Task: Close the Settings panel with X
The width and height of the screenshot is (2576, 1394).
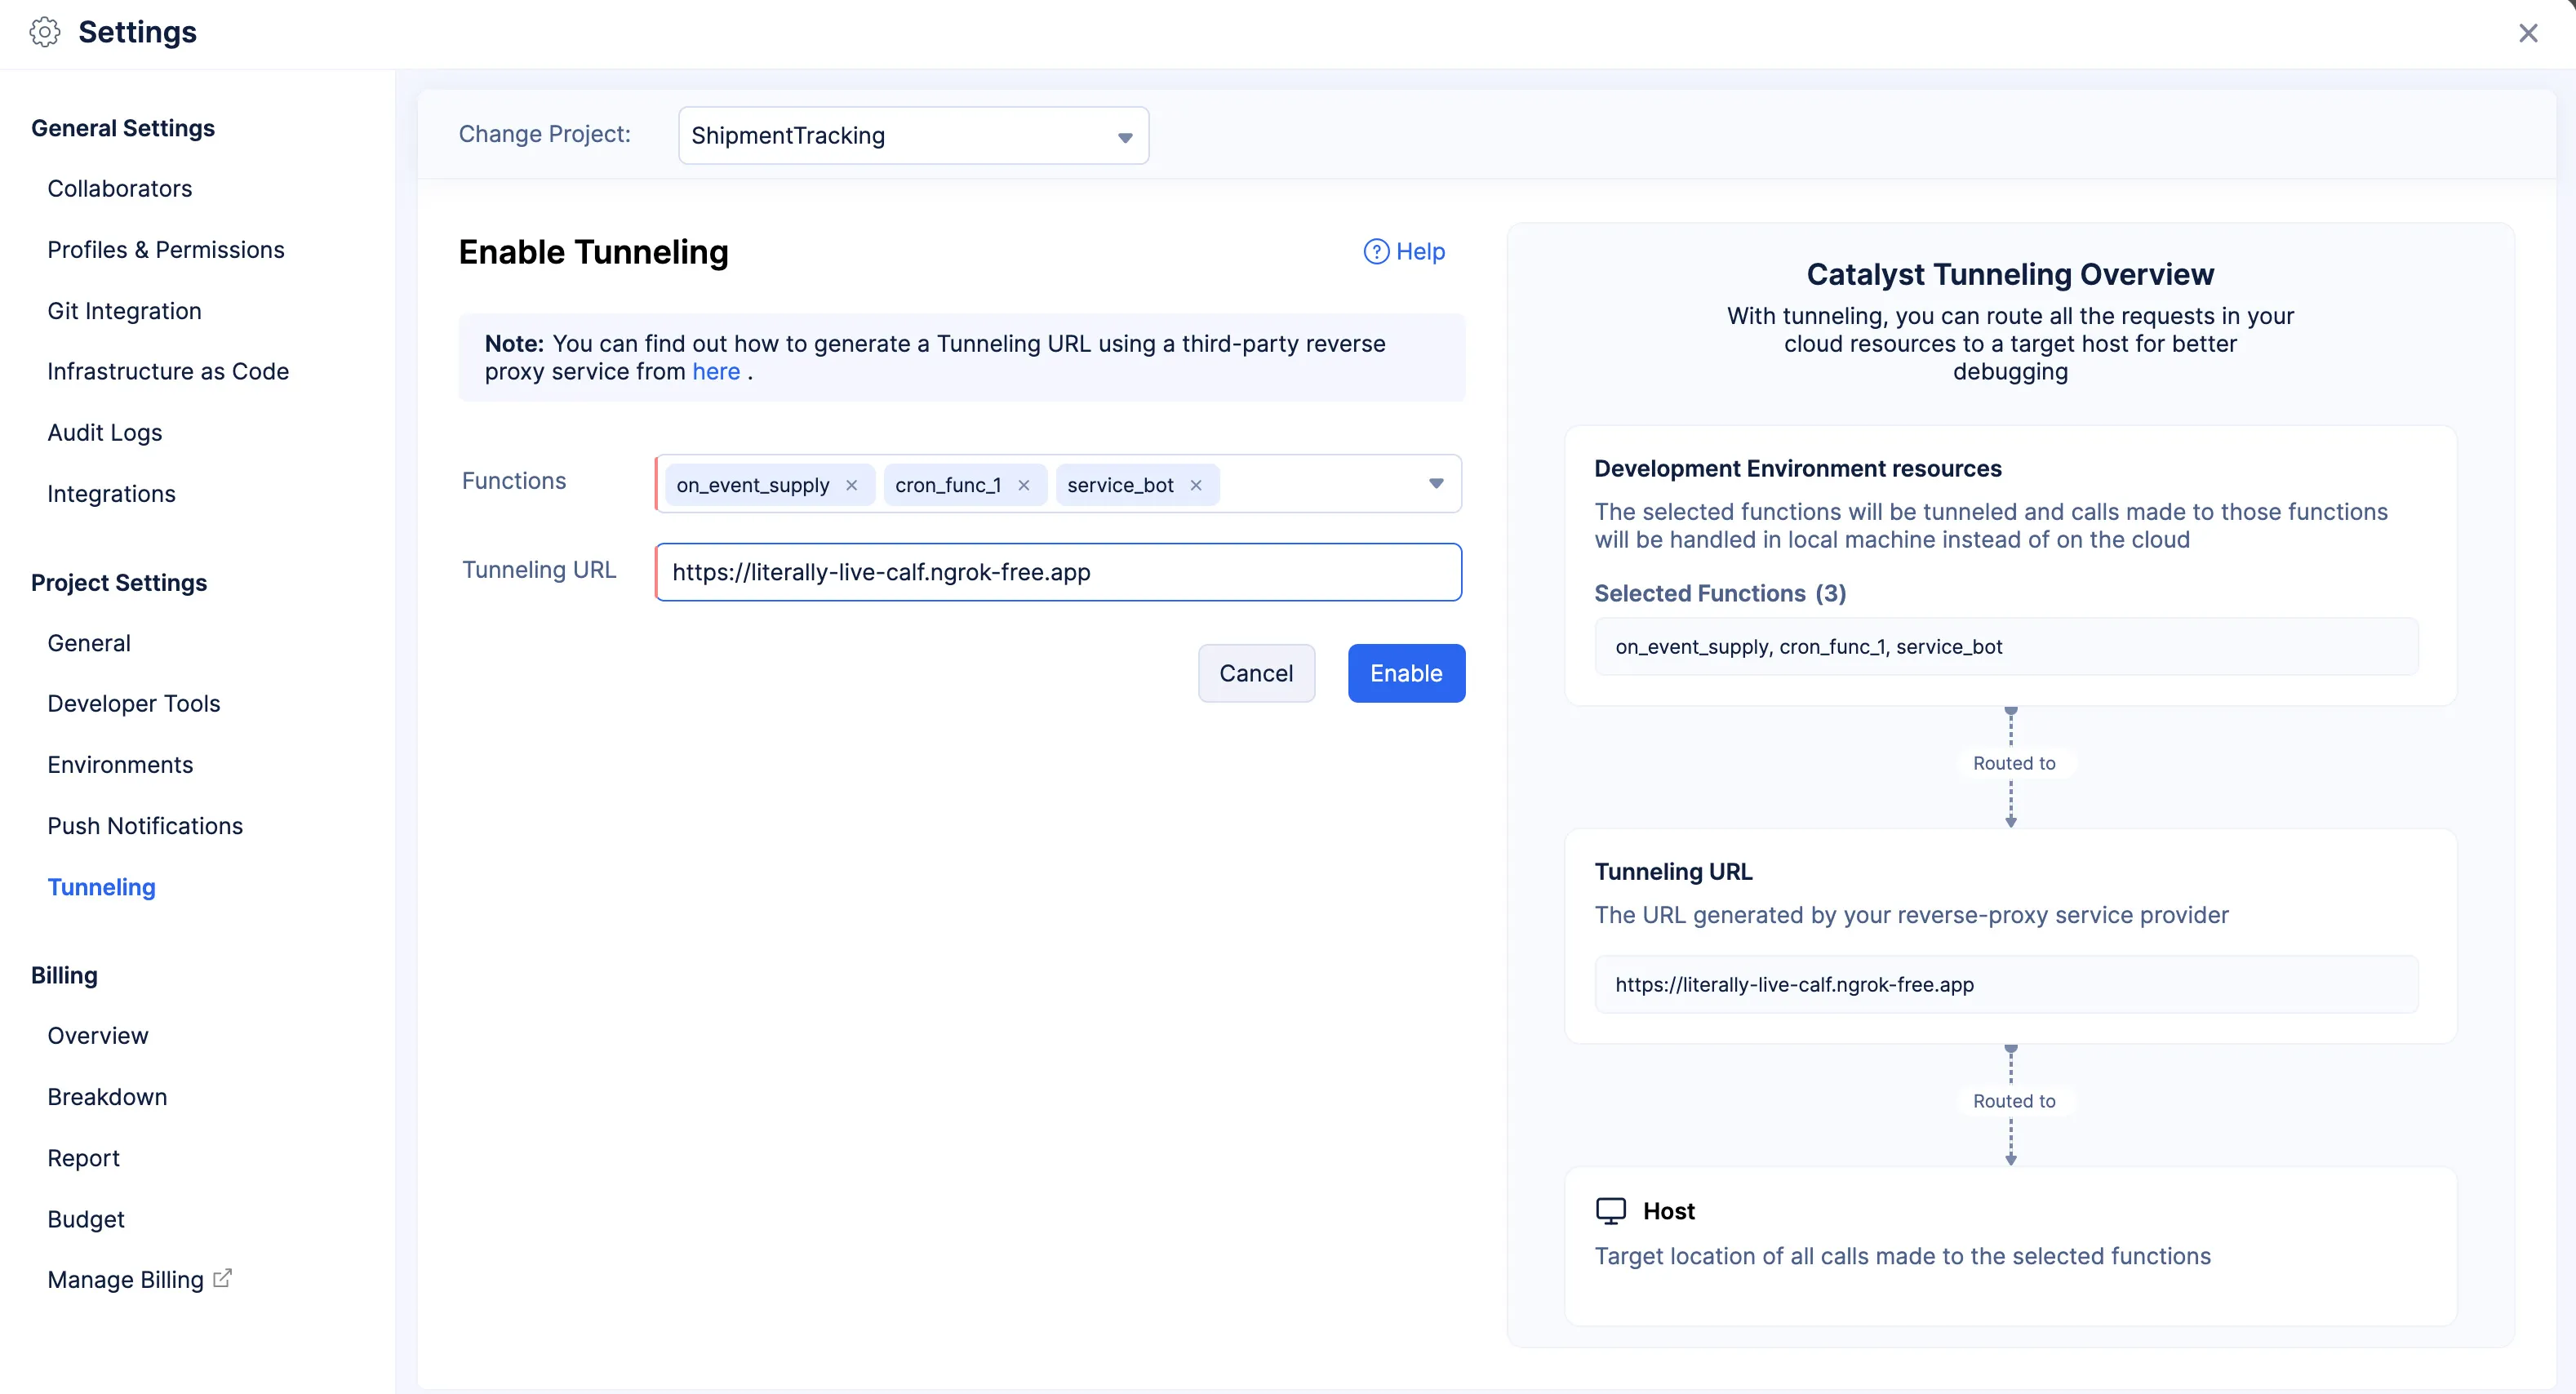Action: coord(2528,33)
